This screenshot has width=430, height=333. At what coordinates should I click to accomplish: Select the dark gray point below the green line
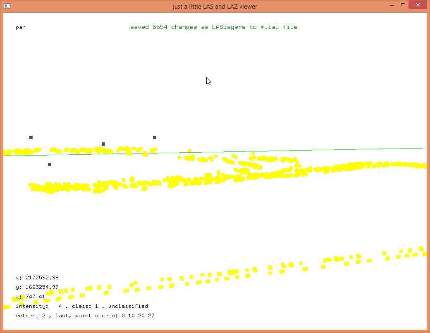coord(50,165)
